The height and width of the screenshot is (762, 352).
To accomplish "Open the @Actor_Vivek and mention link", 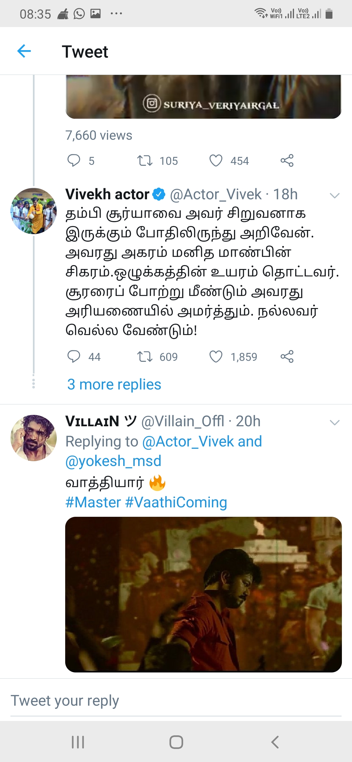I will [x=202, y=442].
